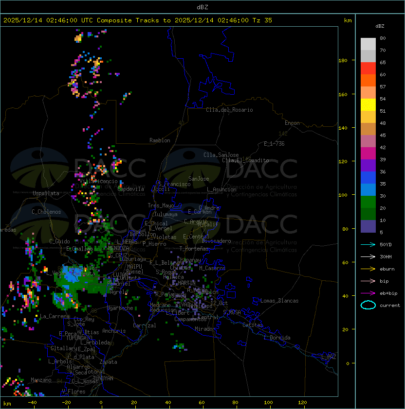
Task: Select the purple 36-39 dBZ color swatch
Action: click(368, 165)
